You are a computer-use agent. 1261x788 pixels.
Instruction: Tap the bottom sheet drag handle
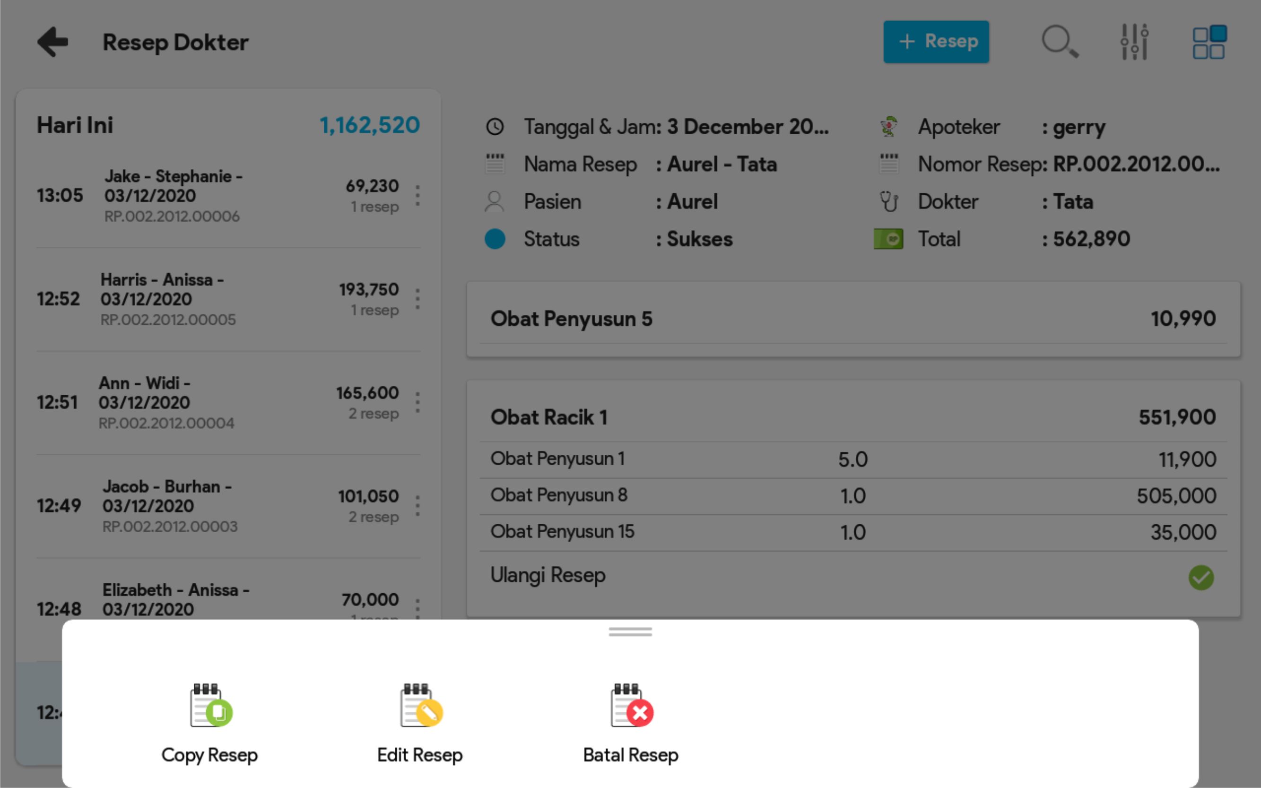pyautogui.click(x=630, y=632)
